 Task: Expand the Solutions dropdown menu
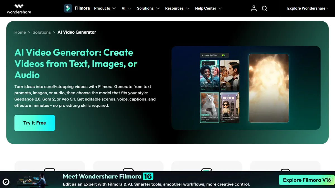[148, 8]
